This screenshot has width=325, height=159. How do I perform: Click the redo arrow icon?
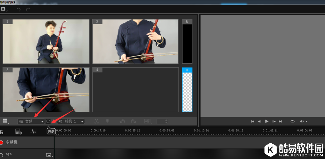pos(28,10)
